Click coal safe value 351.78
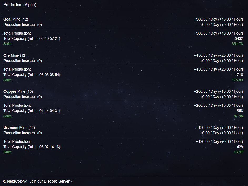Screen dimensions: 248x186 (237, 44)
